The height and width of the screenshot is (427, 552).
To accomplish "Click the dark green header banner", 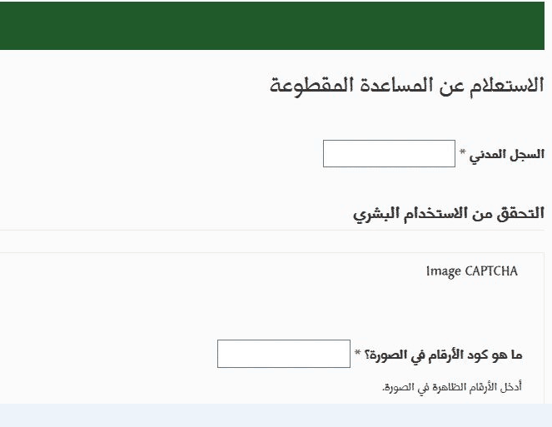I will pyautogui.click(x=272, y=26).
